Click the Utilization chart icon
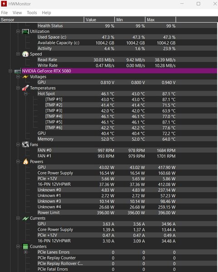218x272 pixels. [25, 31]
